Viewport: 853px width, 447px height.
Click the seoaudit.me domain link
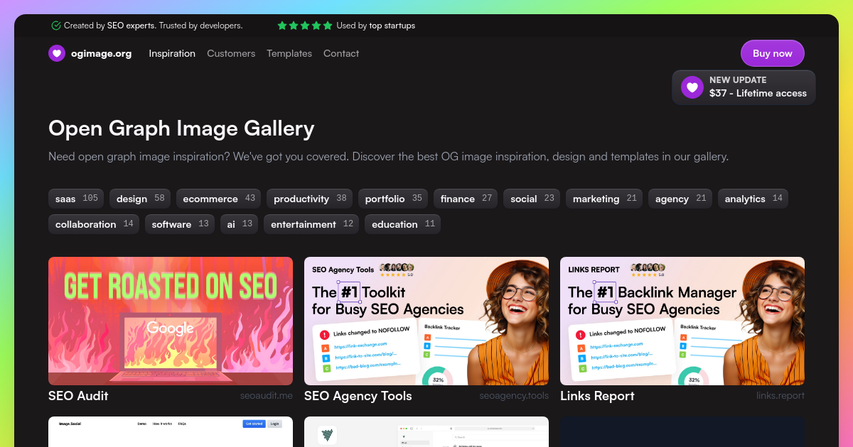[x=266, y=396]
